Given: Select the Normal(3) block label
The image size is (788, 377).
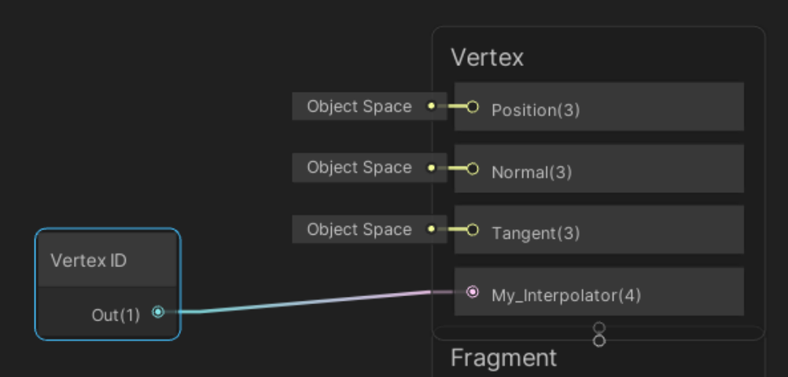Looking at the screenshot, I should 532,172.
